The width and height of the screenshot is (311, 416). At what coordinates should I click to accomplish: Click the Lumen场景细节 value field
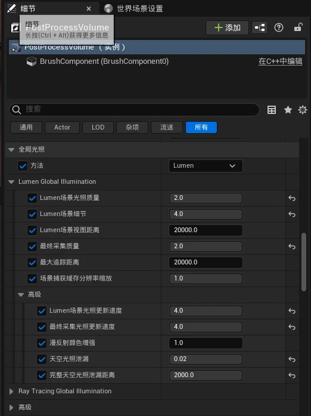tap(206, 214)
